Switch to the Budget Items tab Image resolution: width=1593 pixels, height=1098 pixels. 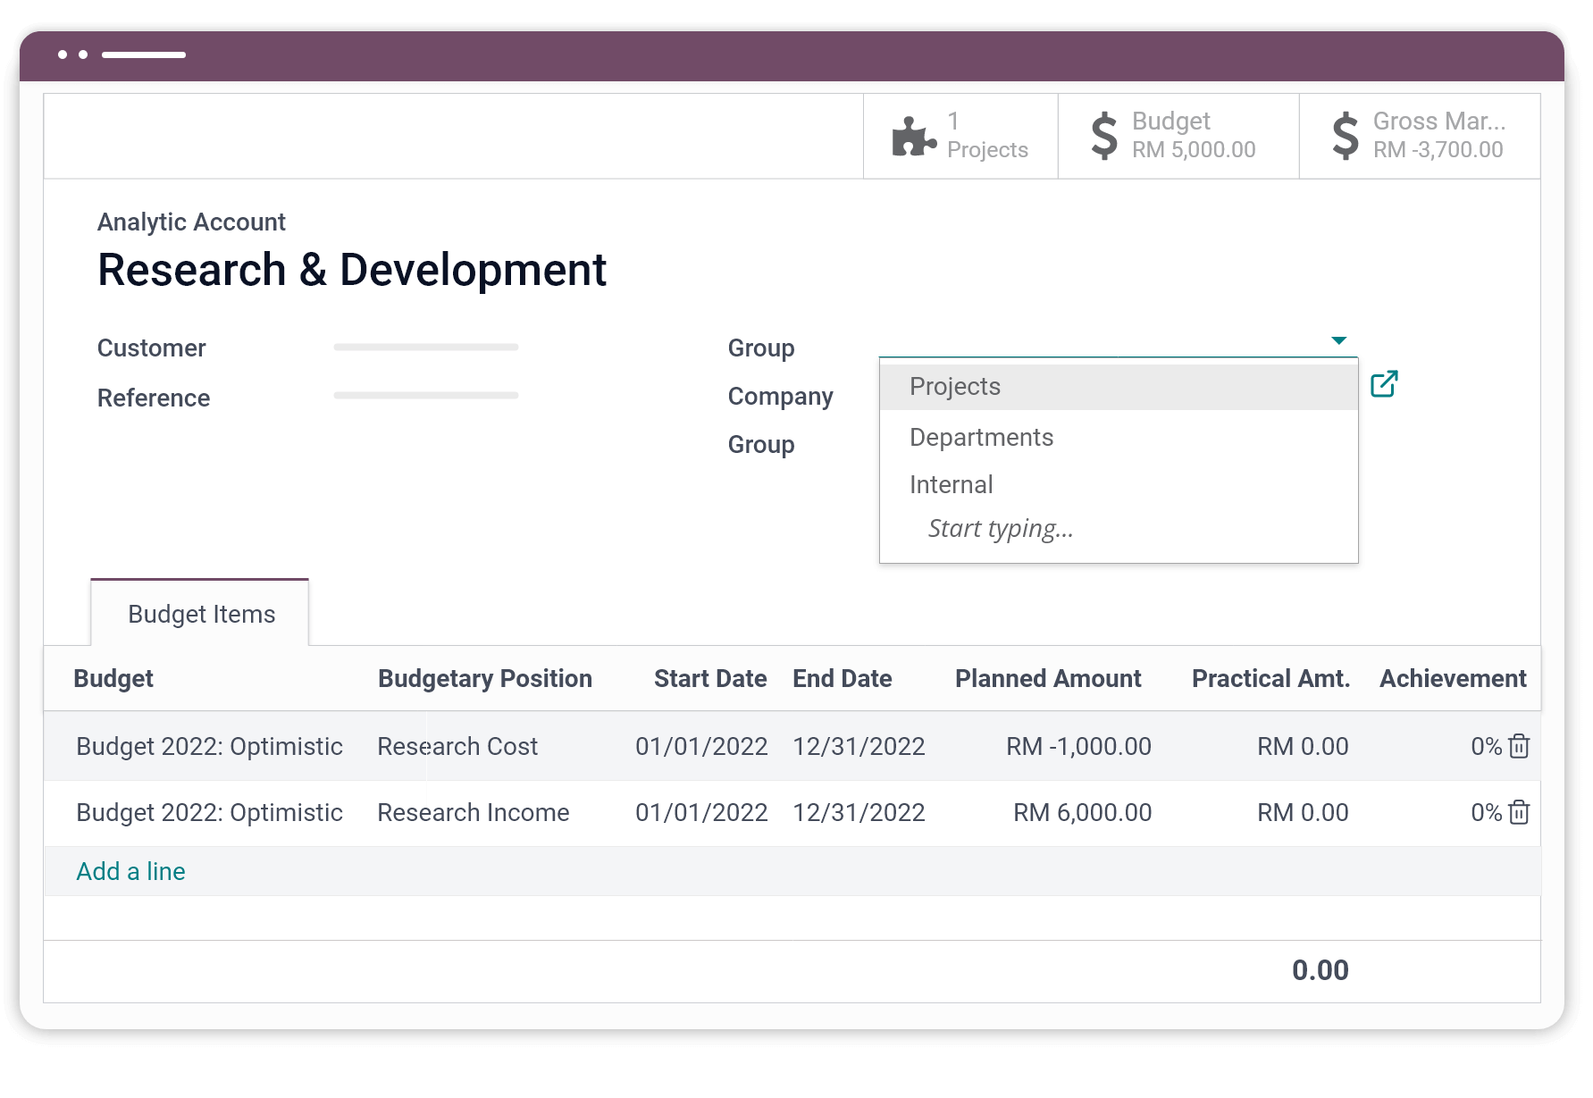pyautogui.click(x=200, y=614)
